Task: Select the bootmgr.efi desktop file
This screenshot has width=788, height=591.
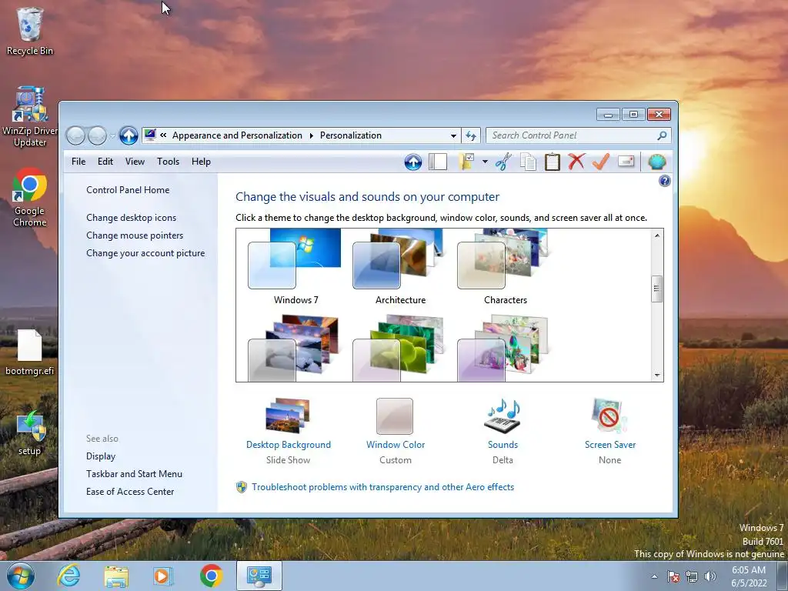Action: pyautogui.click(x=30, y=352)
